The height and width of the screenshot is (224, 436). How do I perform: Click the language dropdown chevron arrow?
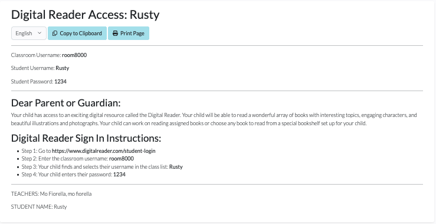click(39, 33)
